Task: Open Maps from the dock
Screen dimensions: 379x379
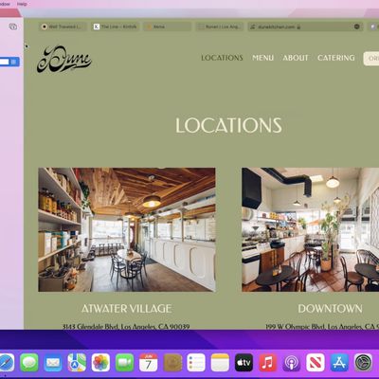Action: point(77,362)
